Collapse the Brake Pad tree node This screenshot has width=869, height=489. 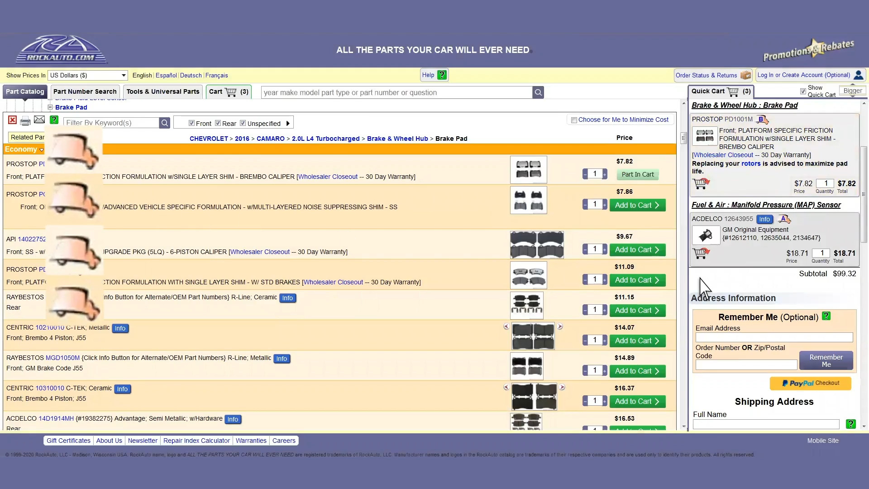pos(50,107)
